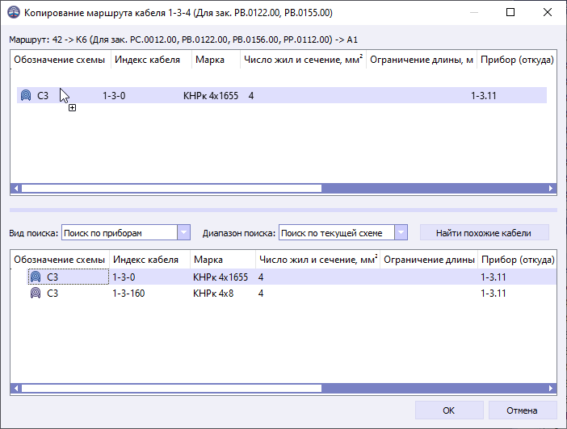Click '1-3.11' device cell in the upper table
This screenshot has height=429, width=567.
[484, 96]
